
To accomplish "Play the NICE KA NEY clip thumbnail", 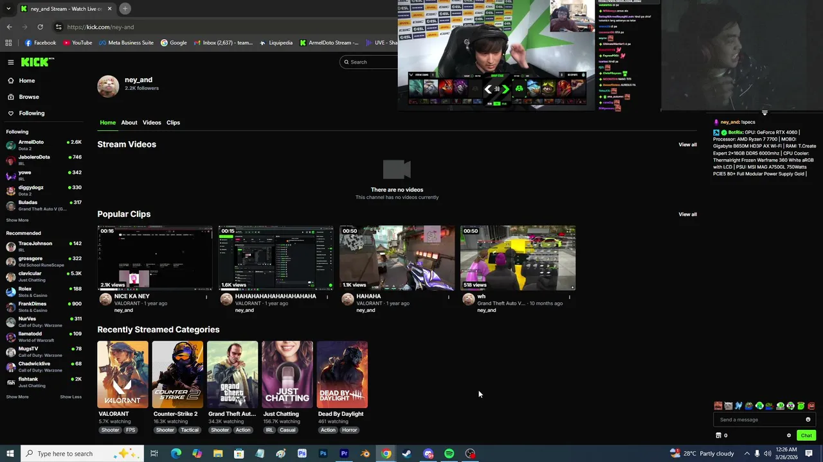I will tap(154, 258).
